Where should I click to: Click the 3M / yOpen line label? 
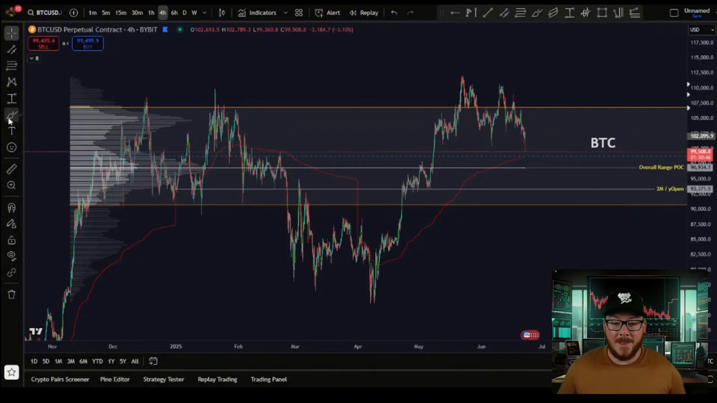[670, 189]
